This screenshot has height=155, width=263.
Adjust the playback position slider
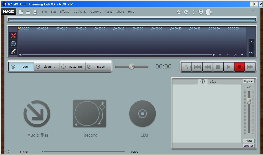[132, 66]
